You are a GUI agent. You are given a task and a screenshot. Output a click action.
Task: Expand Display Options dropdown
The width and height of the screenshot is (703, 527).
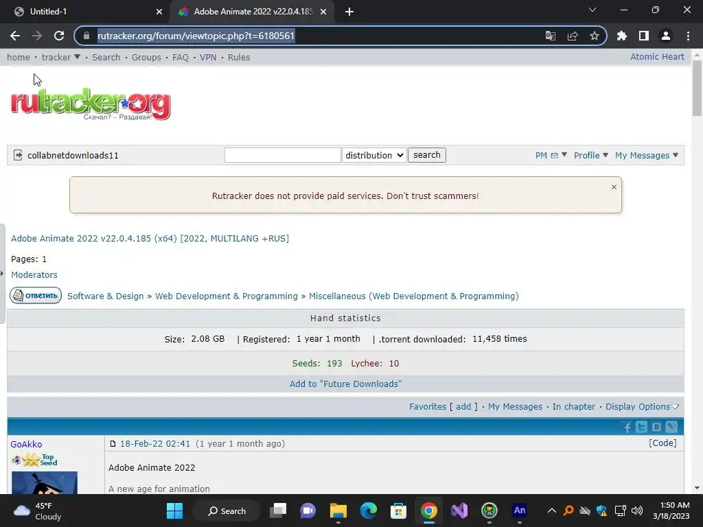pos(642,406)
